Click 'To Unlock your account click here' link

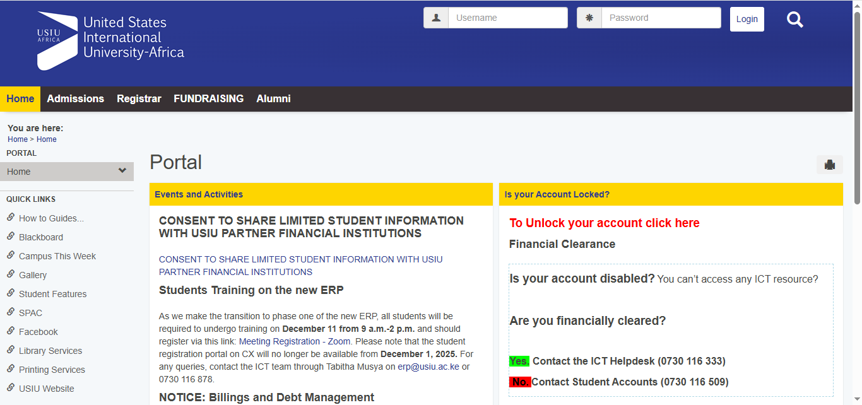[604, 223]
